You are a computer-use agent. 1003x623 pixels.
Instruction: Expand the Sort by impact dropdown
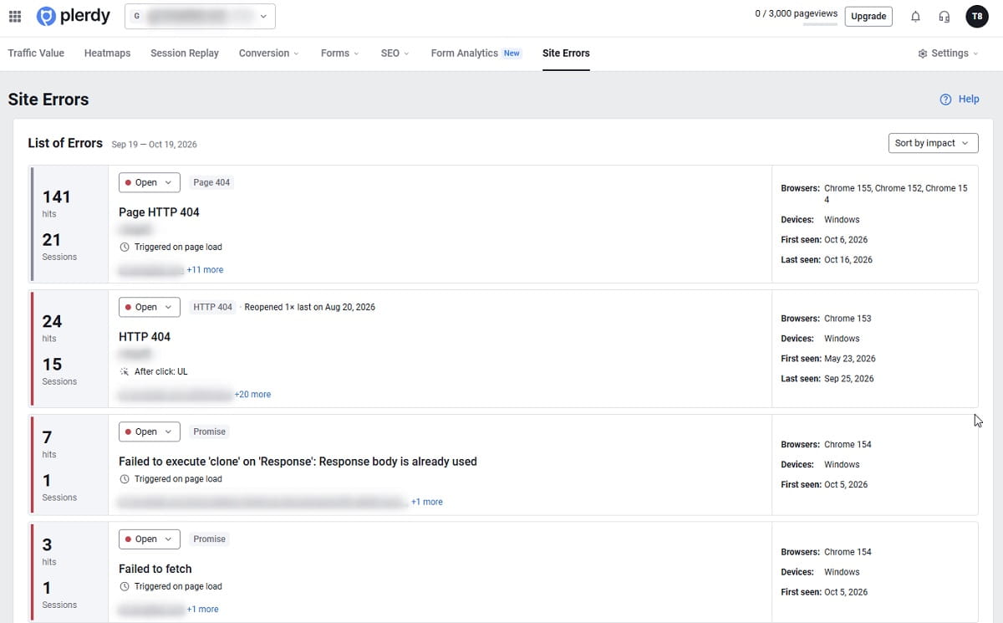(x=933, y=143)
